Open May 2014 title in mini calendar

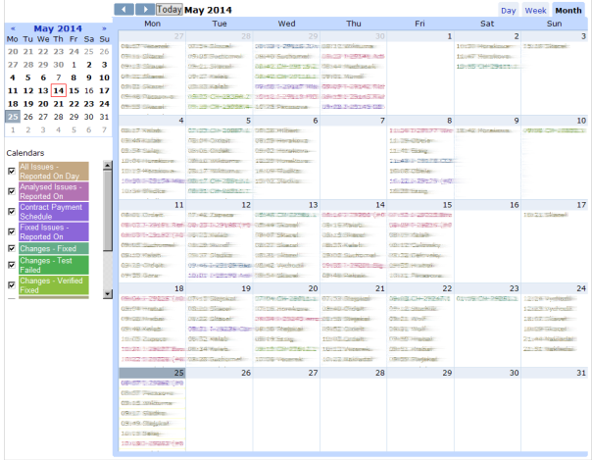pos(58,28)
